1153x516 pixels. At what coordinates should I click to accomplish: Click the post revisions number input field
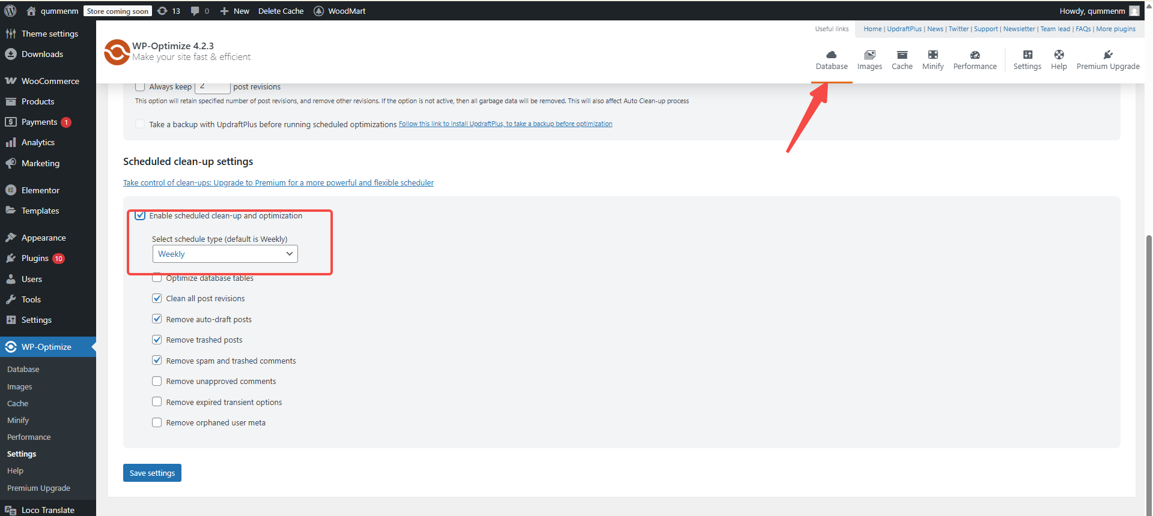click(x=213, y=87)
